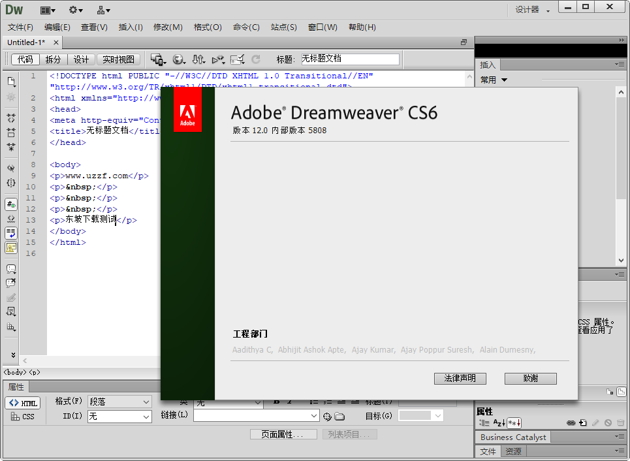Expand the 设计器 workspace switcher
Screen dimensions: 630x461
(x=533, y=10)
